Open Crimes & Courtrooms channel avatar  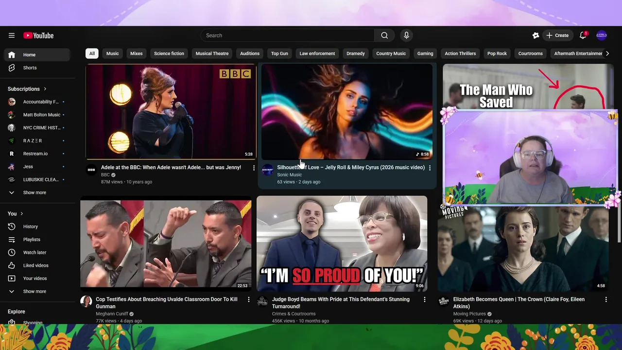[262, 302]
